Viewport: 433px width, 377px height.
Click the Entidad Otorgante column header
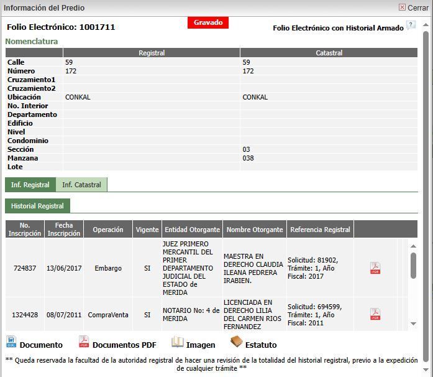pyautogui.click(x=192, y=230)
